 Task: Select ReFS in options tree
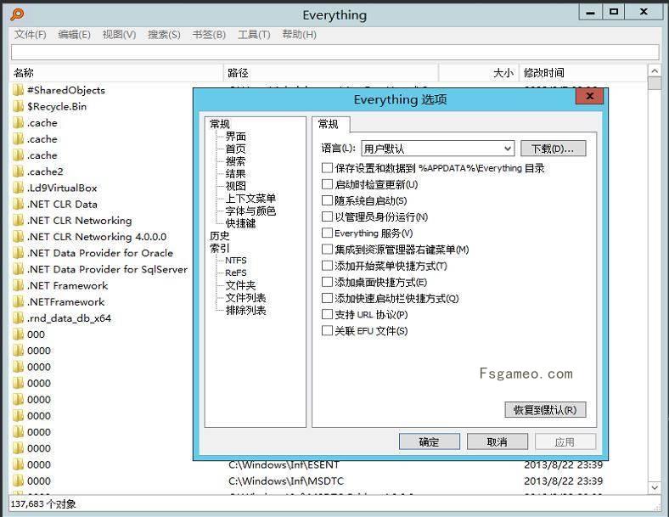tap(236, 273)
